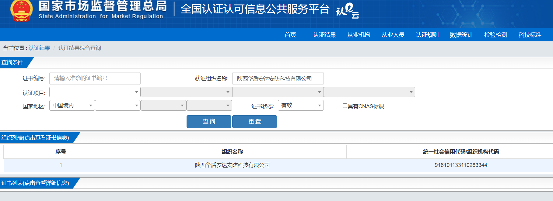Open the fourth 国家地区 dropdown
553x201 pixels.
tap(209, 106)
